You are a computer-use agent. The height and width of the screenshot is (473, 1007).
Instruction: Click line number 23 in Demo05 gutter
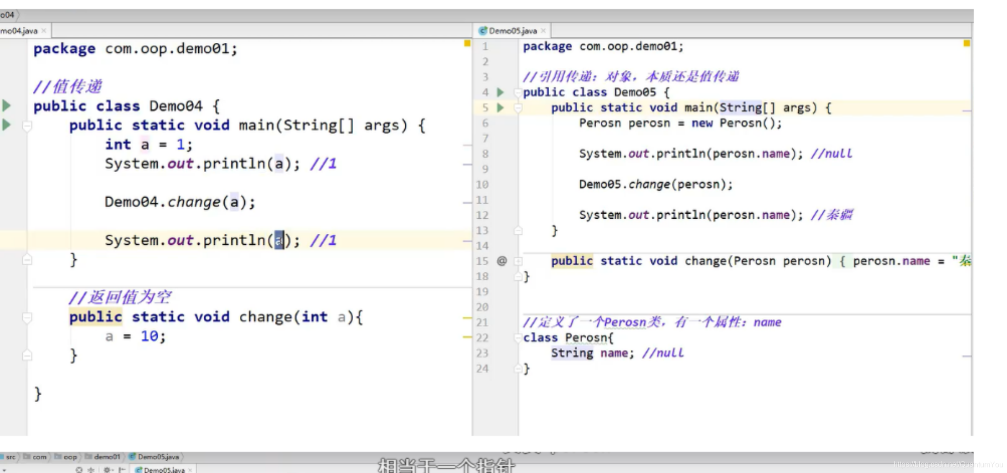coord(482,353)
